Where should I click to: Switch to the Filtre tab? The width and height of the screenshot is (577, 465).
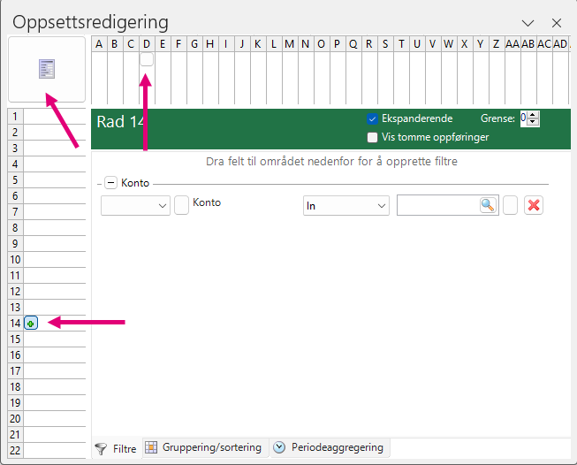pos(117,449)
